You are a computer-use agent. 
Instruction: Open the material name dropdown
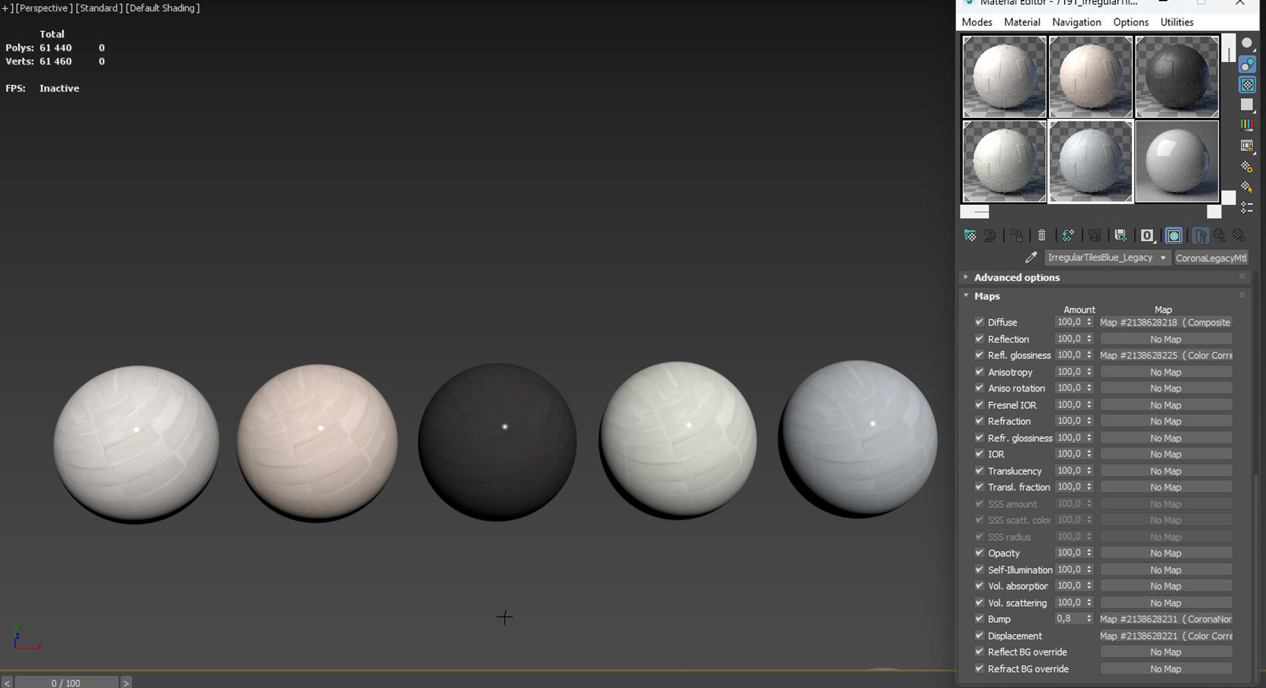[x=1163, y=258]
